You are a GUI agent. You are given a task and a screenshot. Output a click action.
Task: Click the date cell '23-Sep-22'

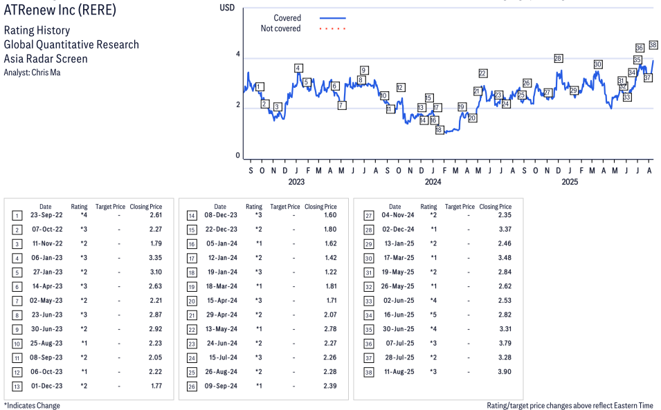point(46,215)
